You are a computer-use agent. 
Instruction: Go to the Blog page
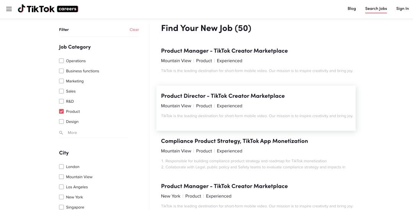351,9
